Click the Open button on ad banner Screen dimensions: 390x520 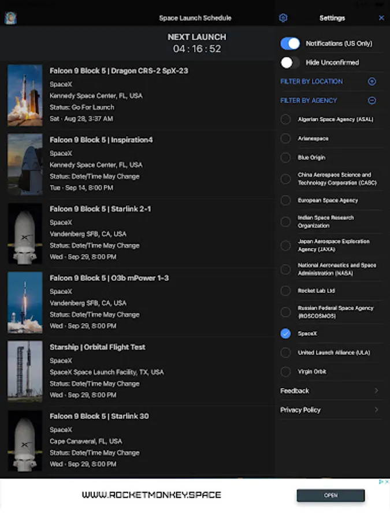click(x=330, y=495)
